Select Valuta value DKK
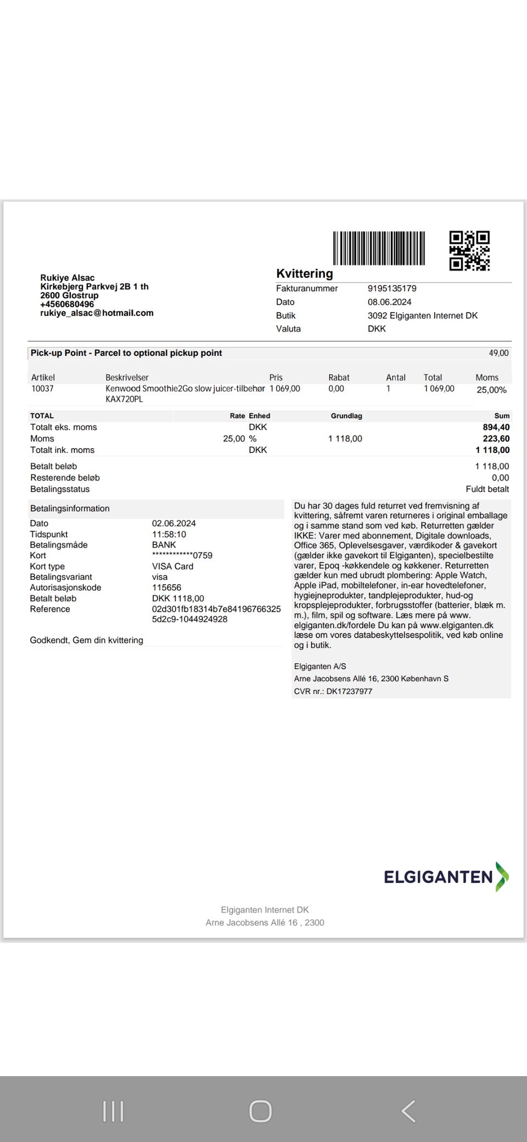This screenshot has width=527, height=1142. click(x=377, y=329)
